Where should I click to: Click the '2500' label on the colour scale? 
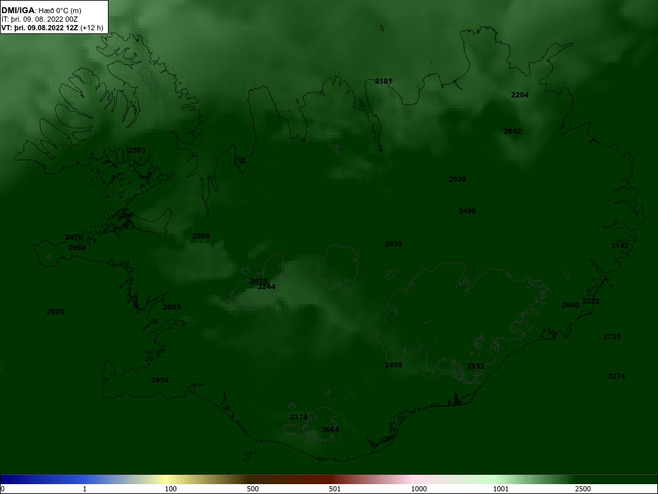(x=583, y=489)
